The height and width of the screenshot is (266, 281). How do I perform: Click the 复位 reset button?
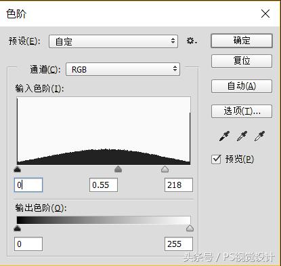point(242,61)
